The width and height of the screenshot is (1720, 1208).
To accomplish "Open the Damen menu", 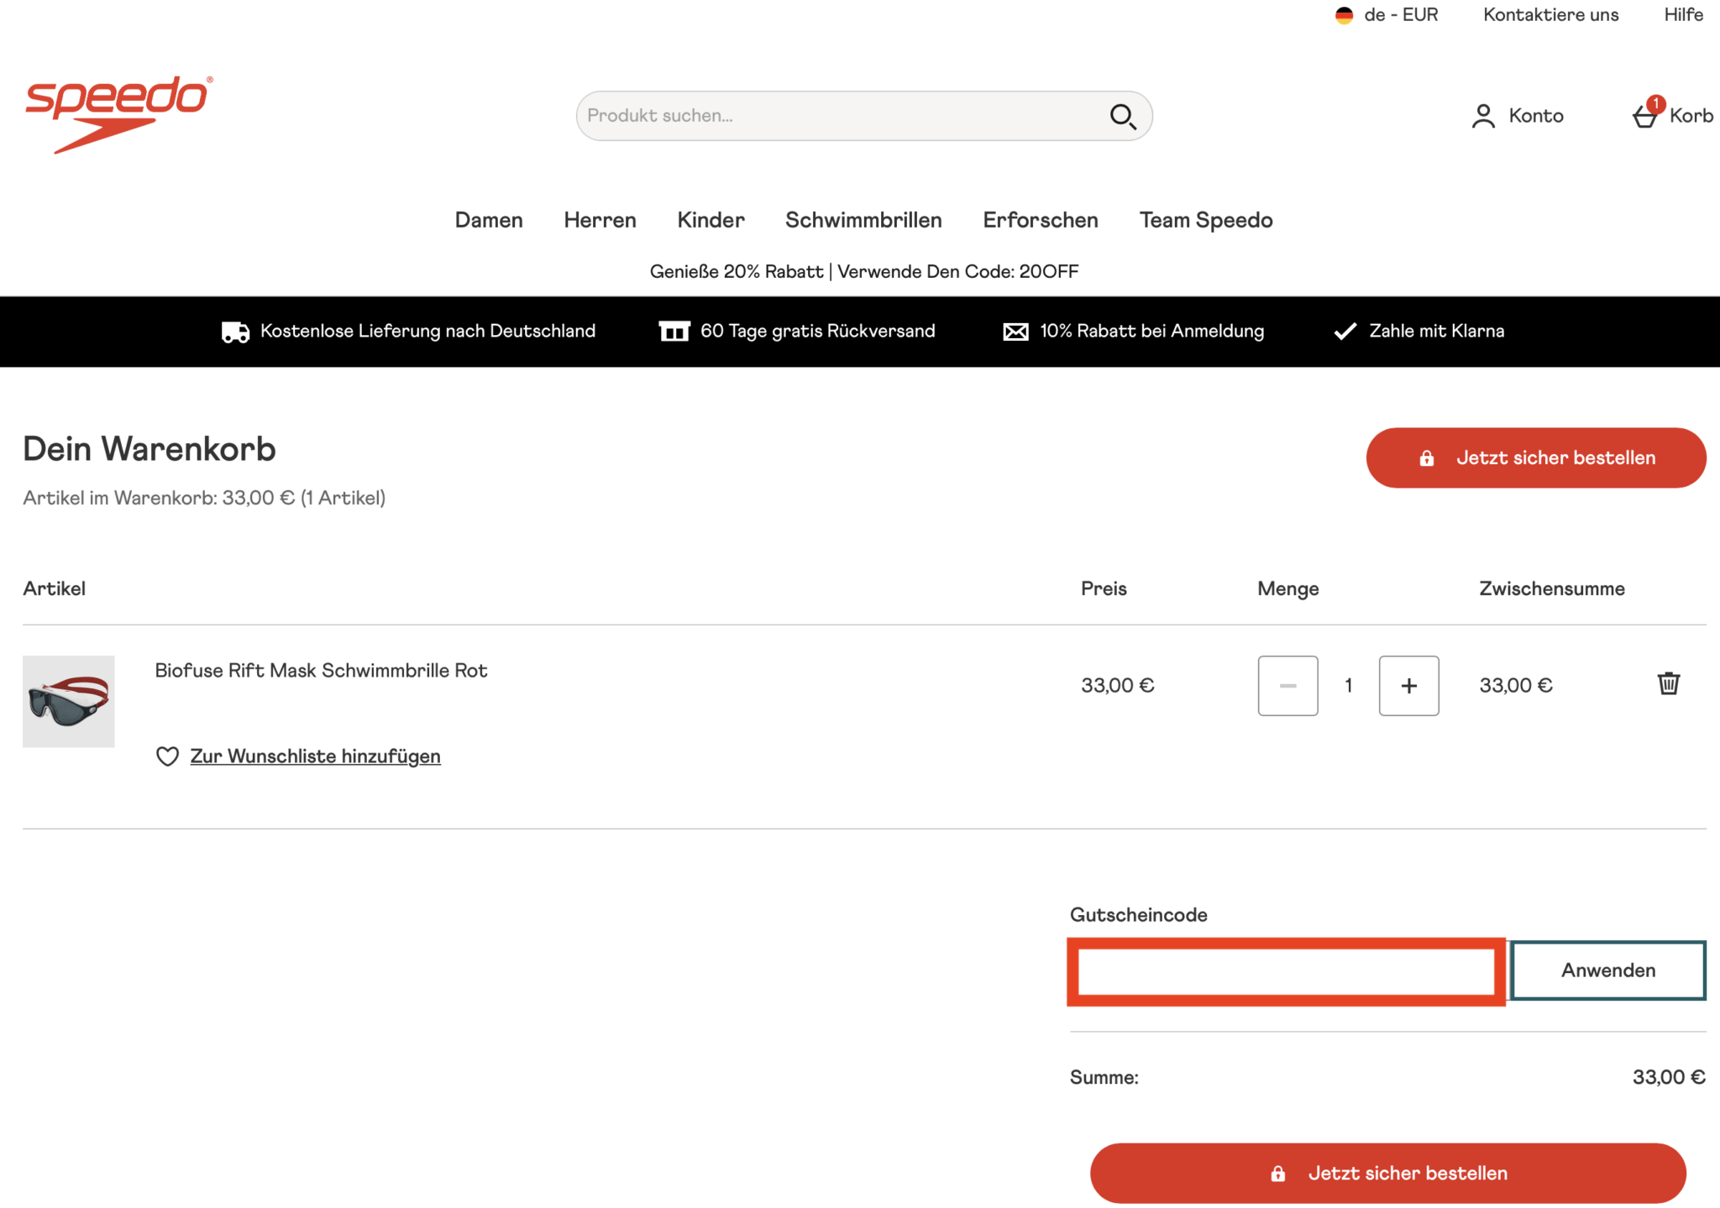I will tap(489, 220).
